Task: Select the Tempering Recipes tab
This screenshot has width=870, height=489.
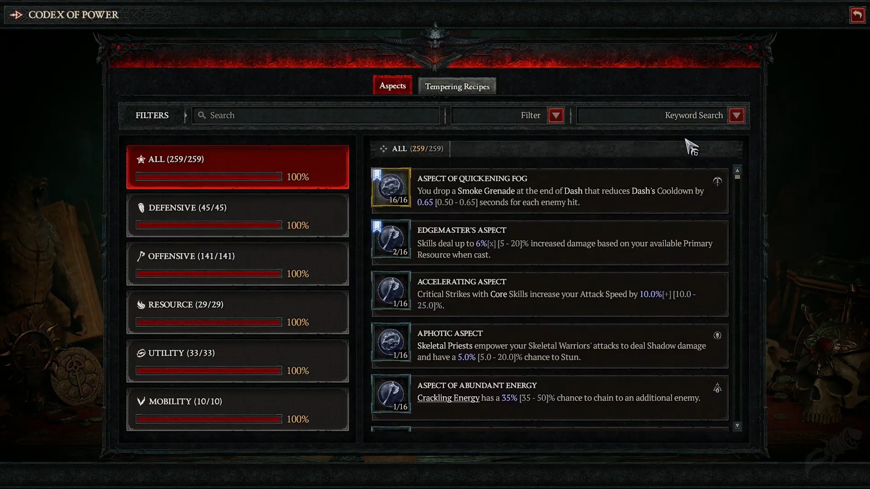Action: tap(458, 86)
